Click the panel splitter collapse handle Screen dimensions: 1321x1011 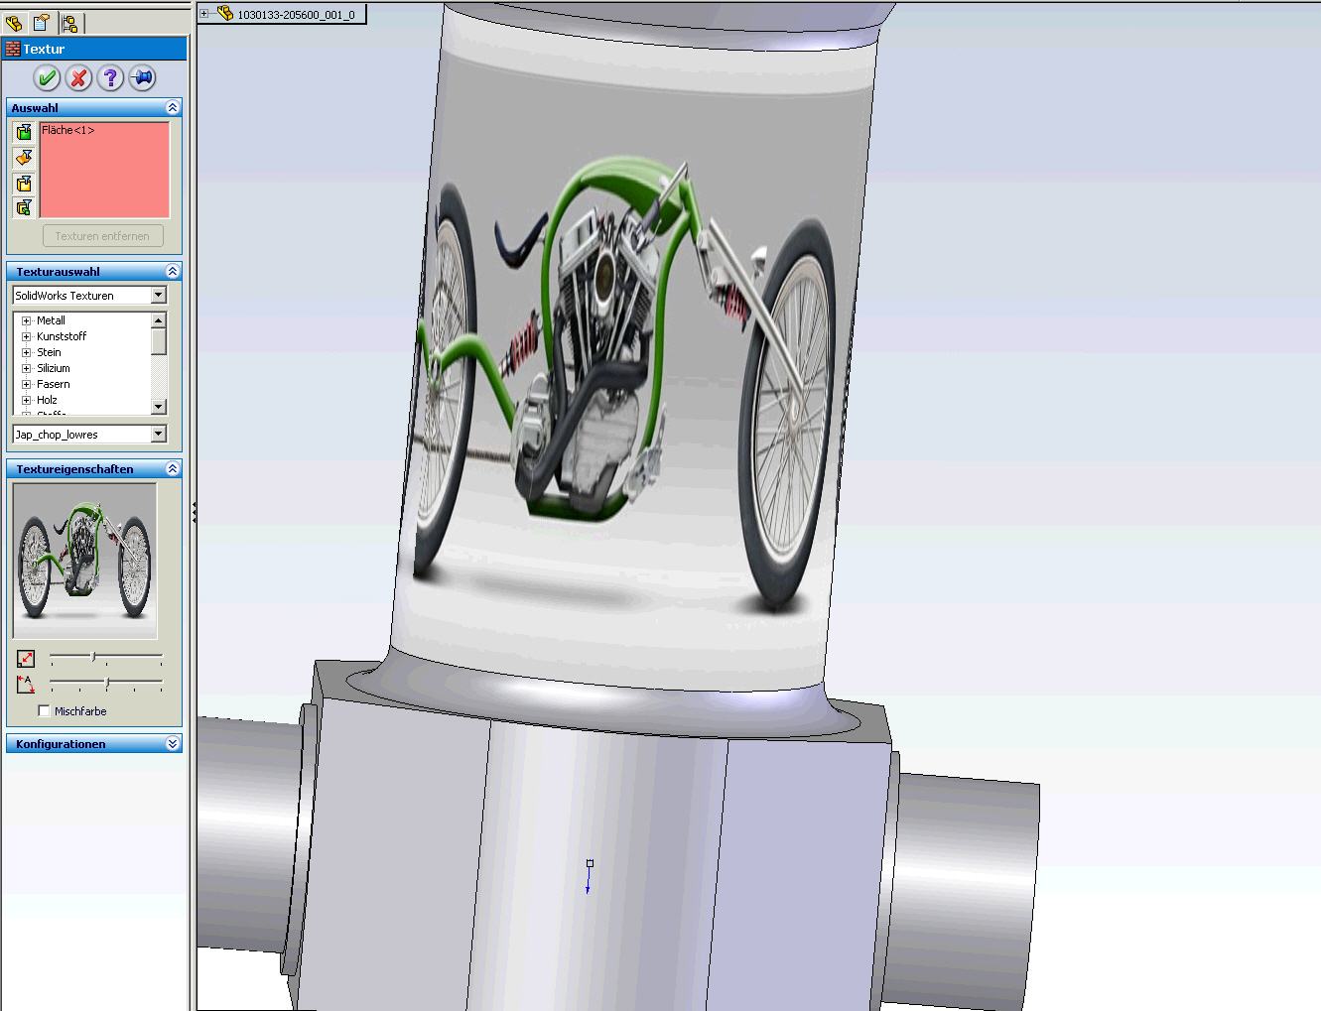tap(194, 512)
